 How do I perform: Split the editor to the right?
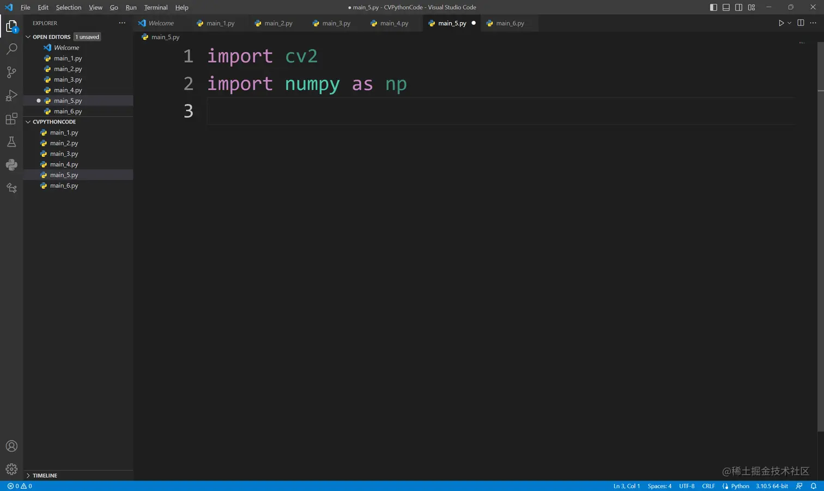pos(801,23)
